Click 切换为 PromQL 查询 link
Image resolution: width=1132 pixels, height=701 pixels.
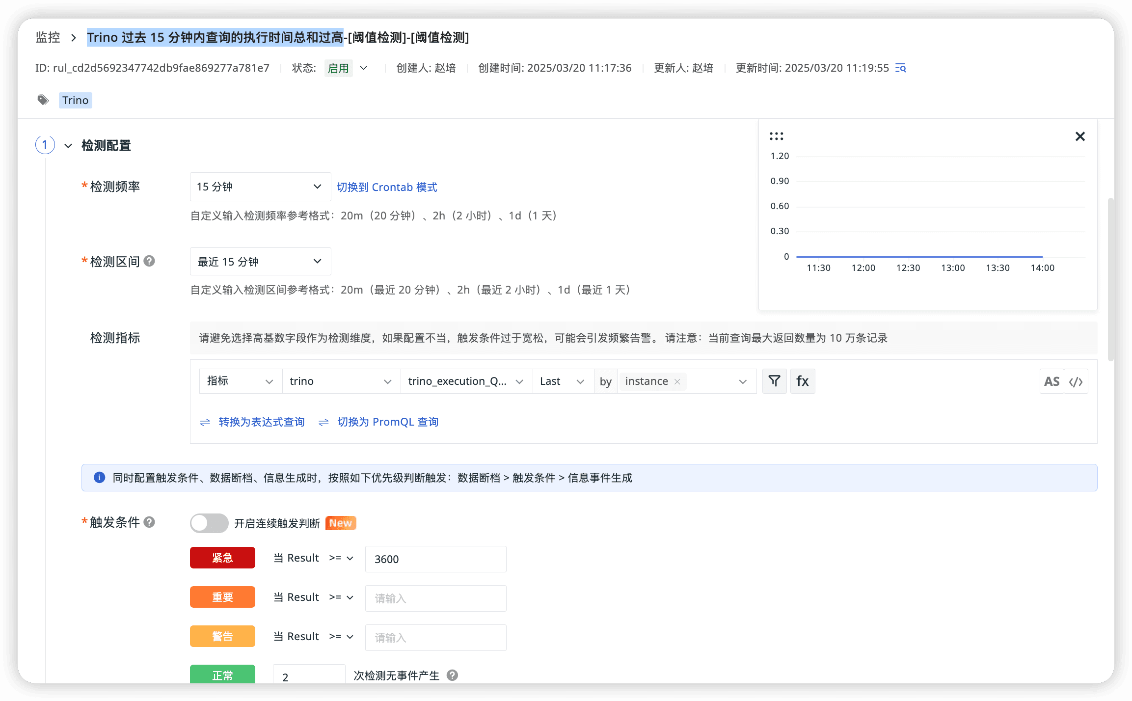click(x=387, y=422)
